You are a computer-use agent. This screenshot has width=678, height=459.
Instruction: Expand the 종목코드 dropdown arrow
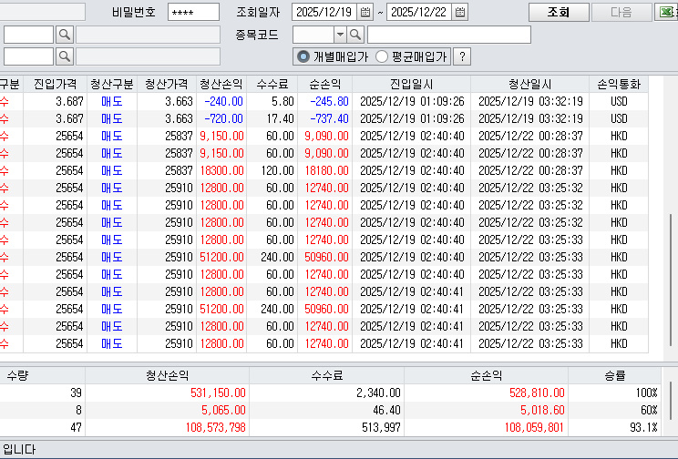(x=340, y=35)
